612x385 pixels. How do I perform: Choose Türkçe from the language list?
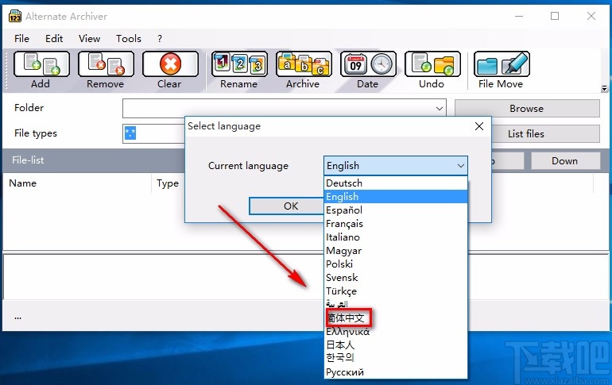pyautogui.click(x=396, y=291)
